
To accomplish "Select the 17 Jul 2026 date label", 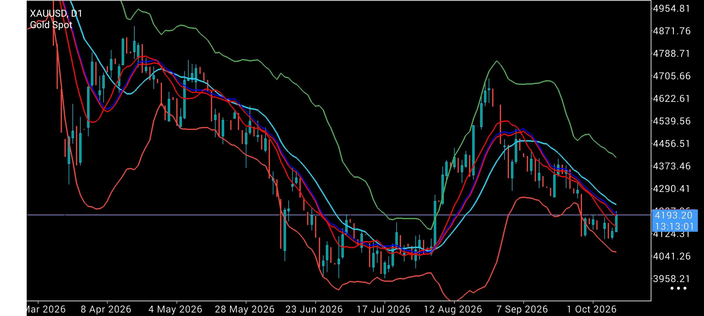I will 383,309.
